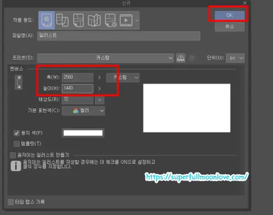Swap width and height orientation icon
The width and height of the screenshot is (273, 215).
19,82
